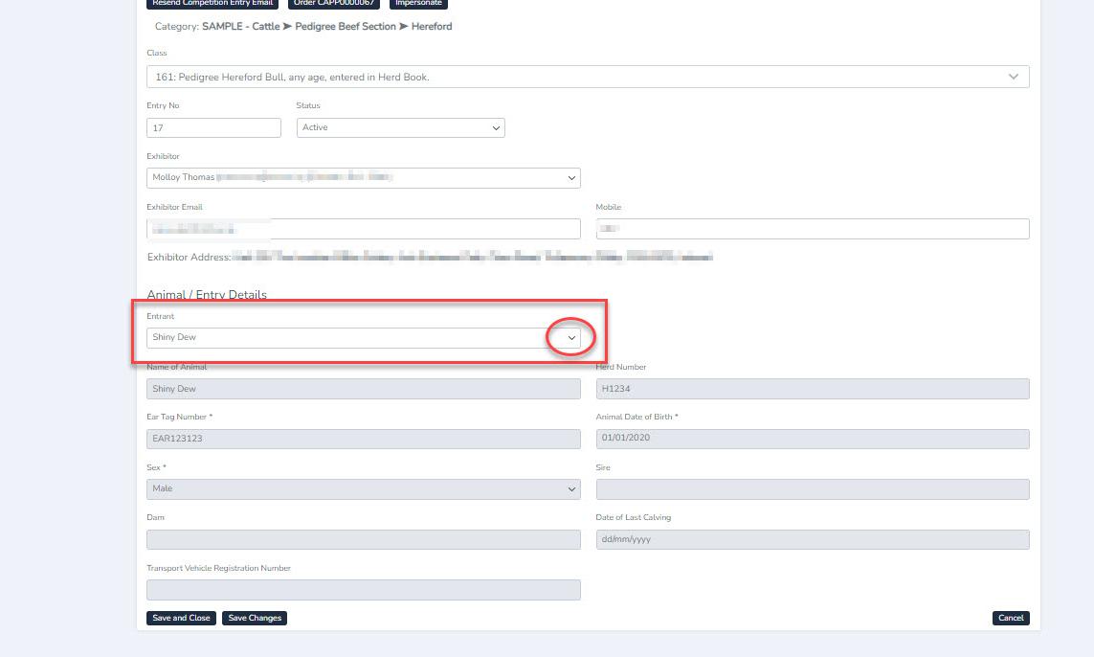
Task: Focus the Transport Vehicle Registration Number field
Action: pos(363,590)
